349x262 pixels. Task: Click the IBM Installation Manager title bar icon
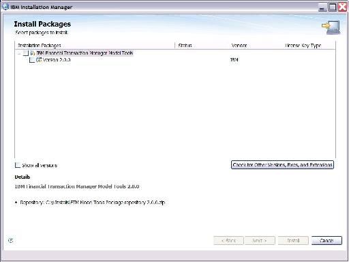click(5, 7)
